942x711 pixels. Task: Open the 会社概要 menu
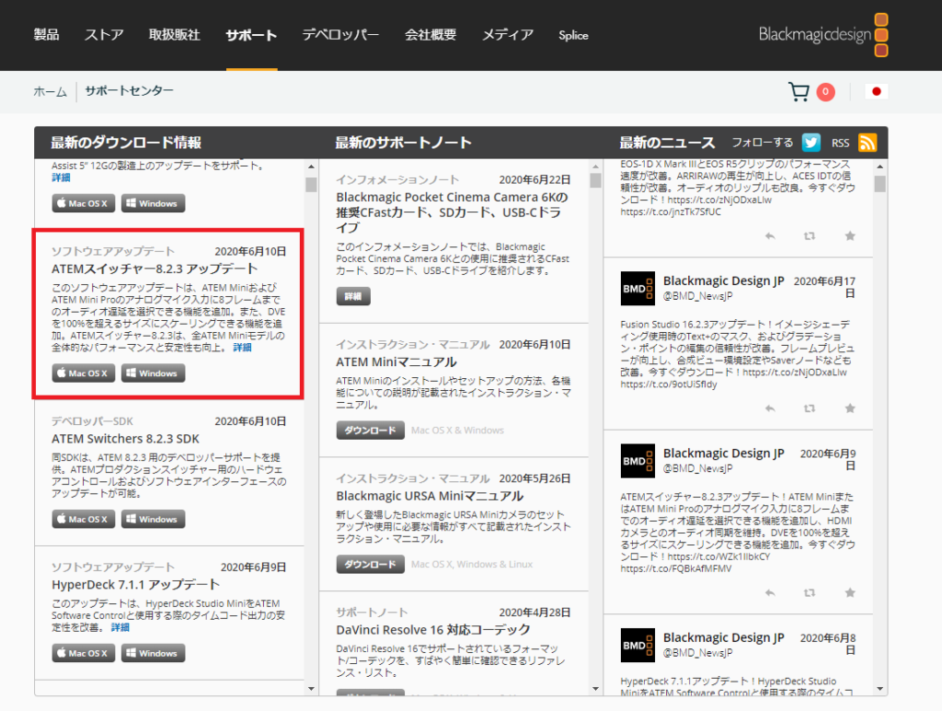click(x=431, y=35)
